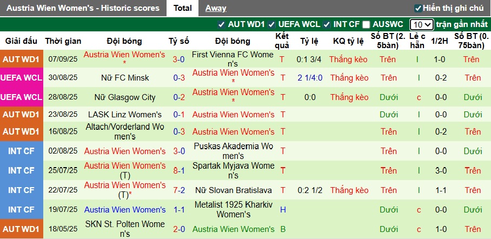Click the INT CF badge for 02/08/25

[22, 151]
